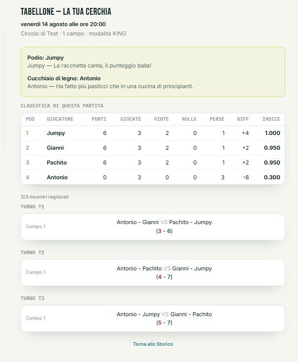Click the Podio: Jumpy heading
Screen dimensions: 298x362
tap(45, 58)
